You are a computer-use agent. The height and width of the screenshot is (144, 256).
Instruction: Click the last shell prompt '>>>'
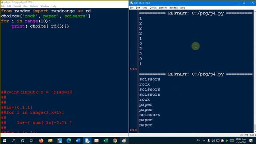133,130
